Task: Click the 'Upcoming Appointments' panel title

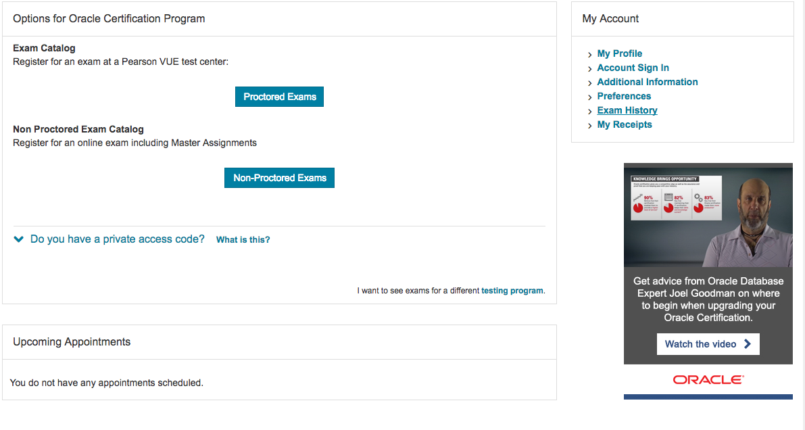Action: (72, 341)
